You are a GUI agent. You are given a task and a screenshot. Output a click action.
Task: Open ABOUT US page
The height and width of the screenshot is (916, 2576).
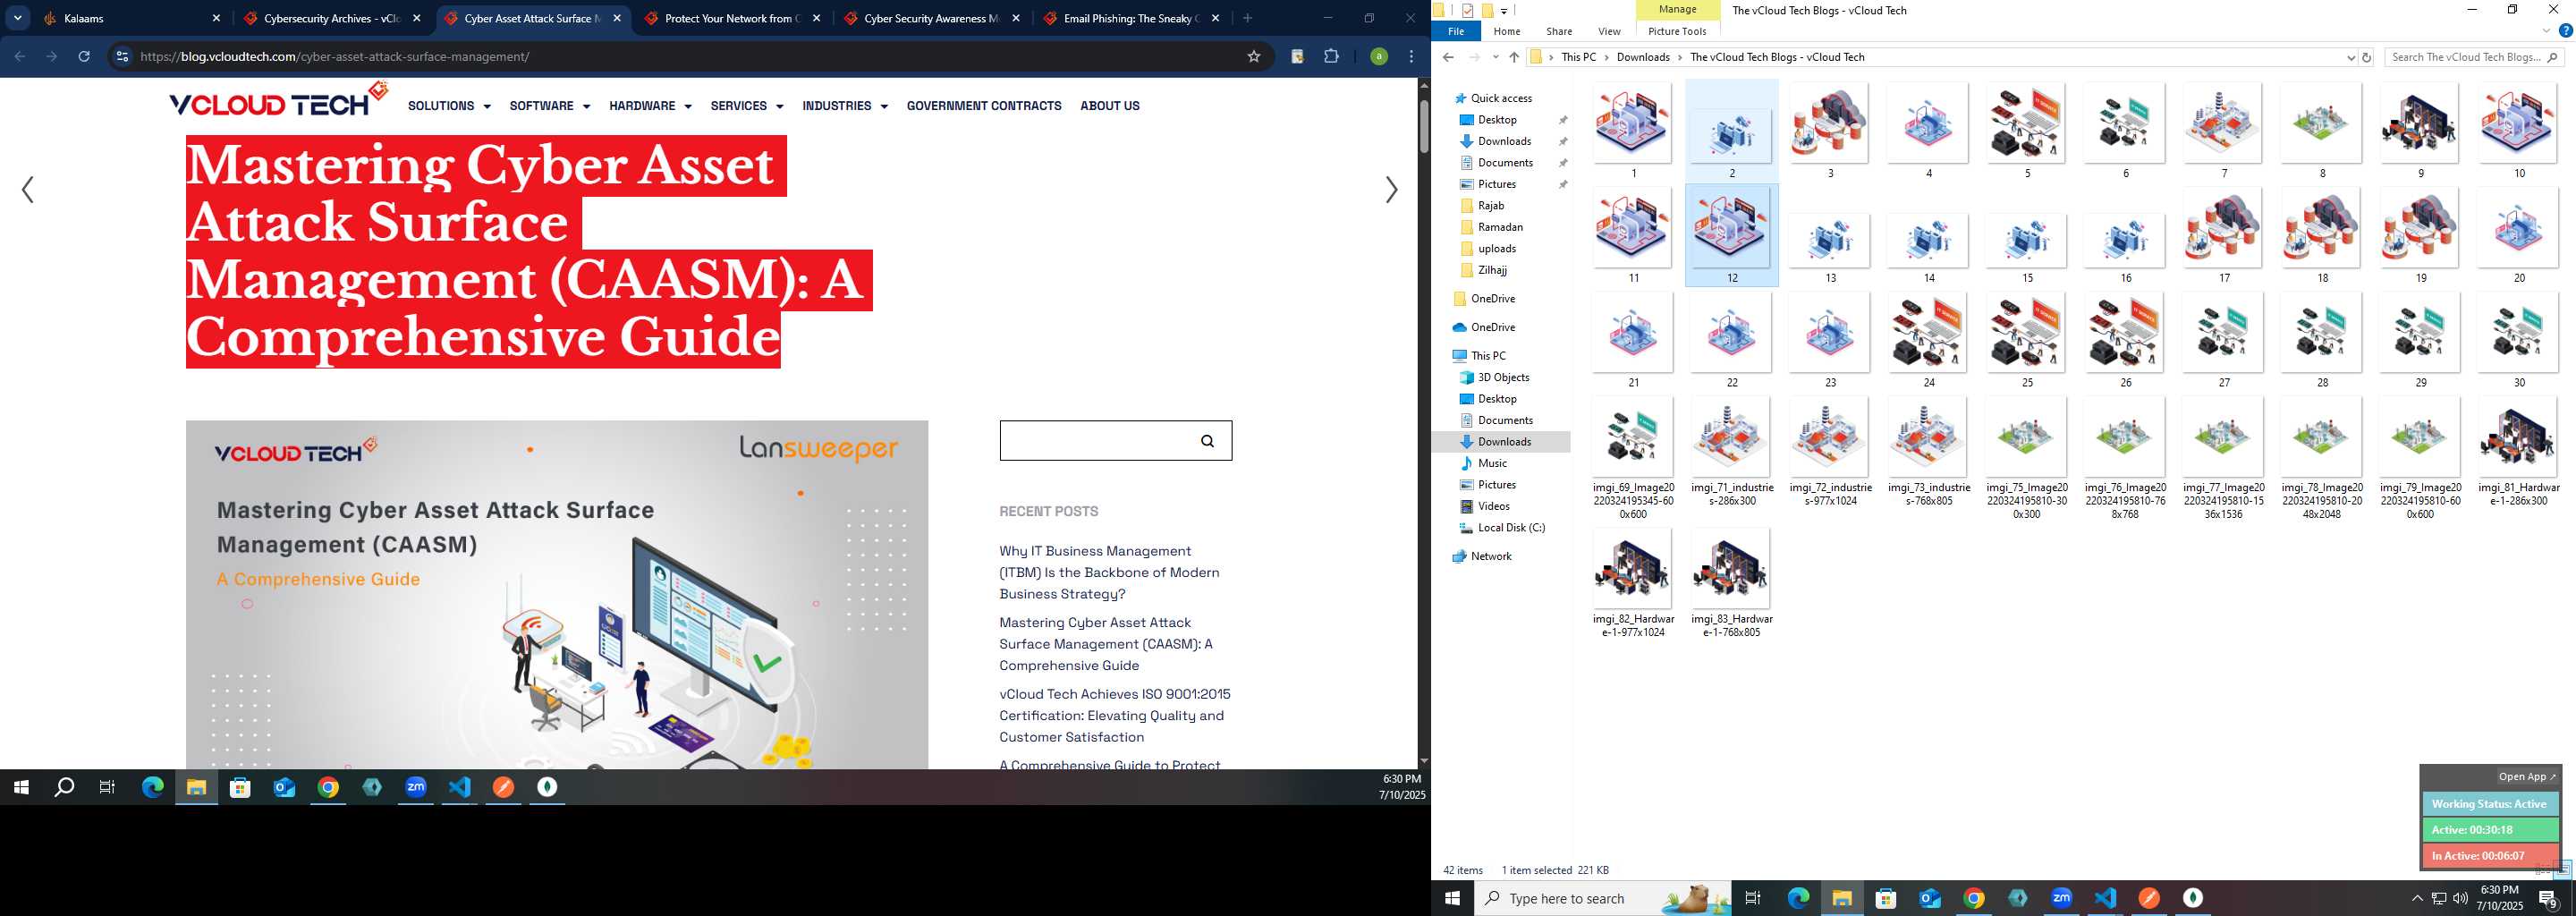1109,106
